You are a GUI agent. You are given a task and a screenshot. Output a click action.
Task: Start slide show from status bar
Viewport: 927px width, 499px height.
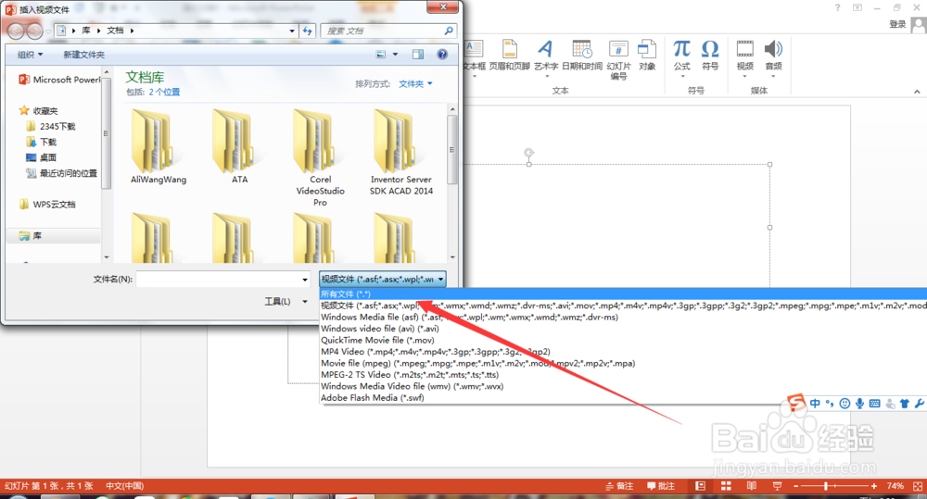pos(778,486)
